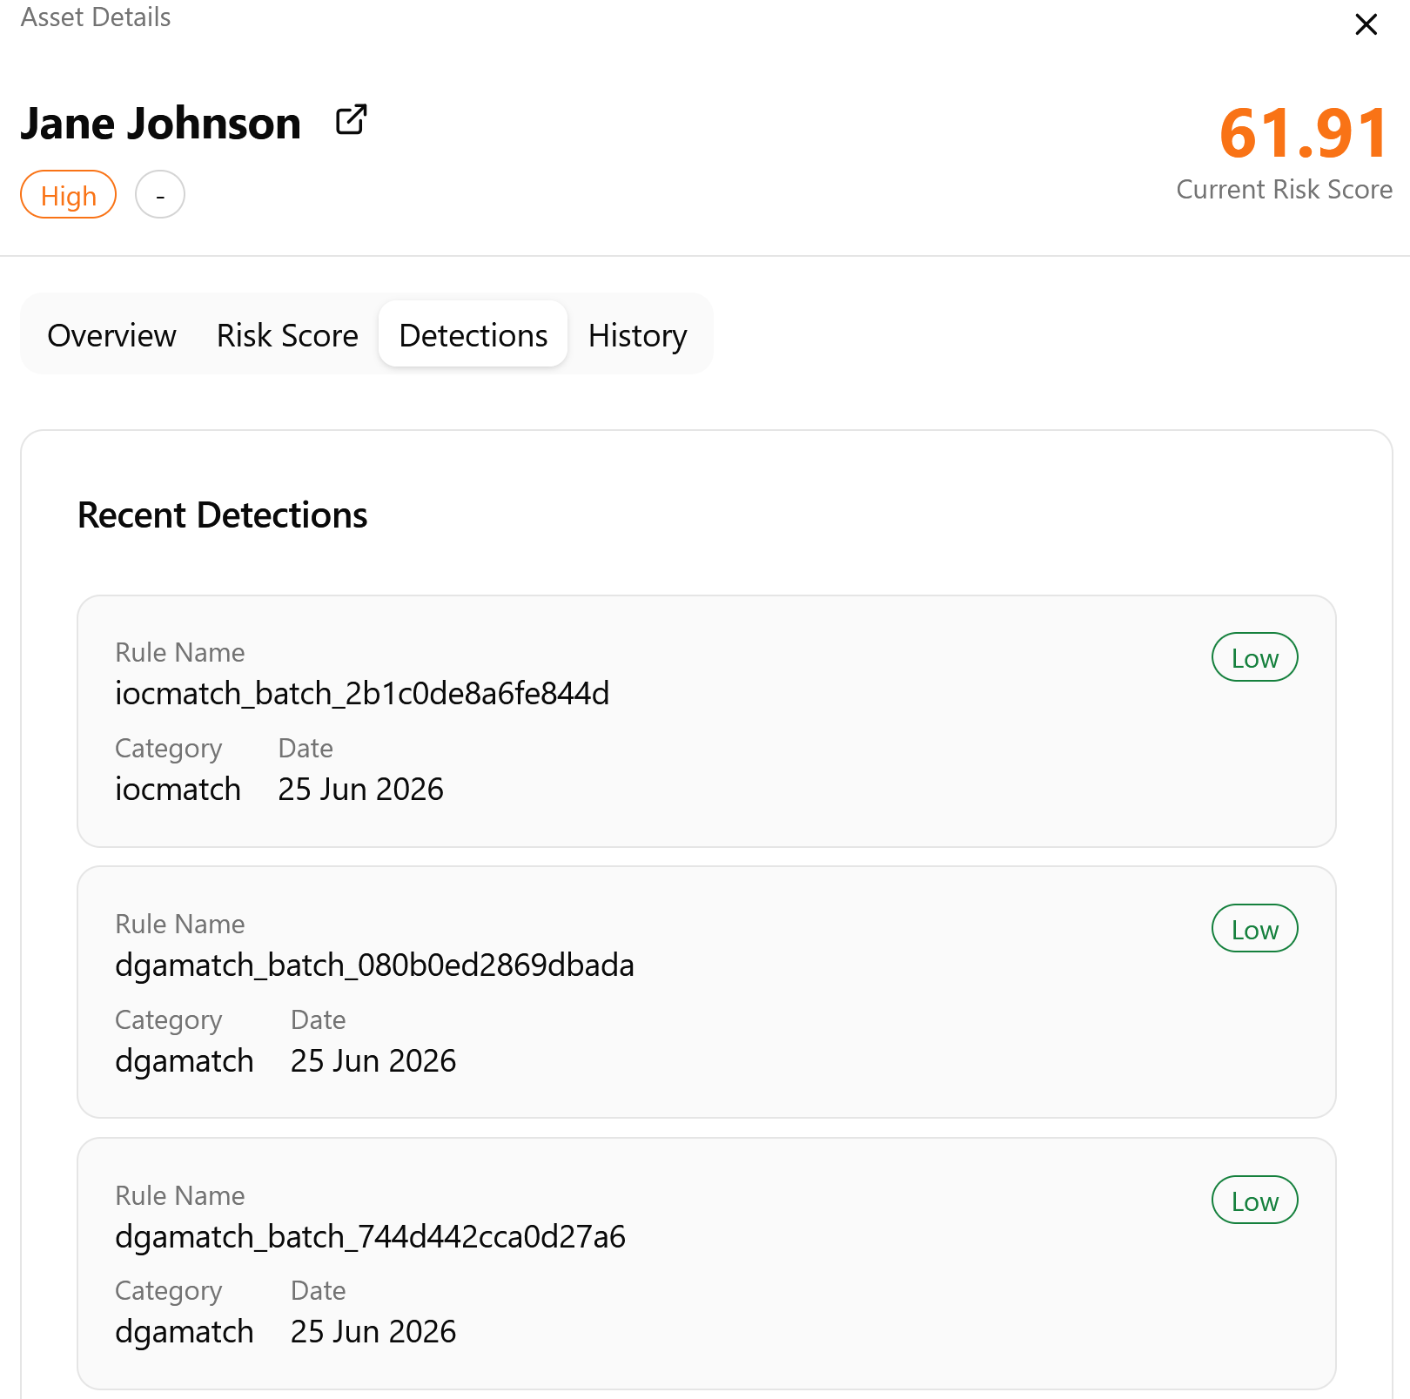
Task: Close the Asset Details panel
Action: click(1366, 24)
